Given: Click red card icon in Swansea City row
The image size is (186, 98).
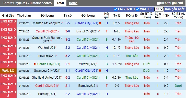Looking at the screenshot, I should [100, 71].
